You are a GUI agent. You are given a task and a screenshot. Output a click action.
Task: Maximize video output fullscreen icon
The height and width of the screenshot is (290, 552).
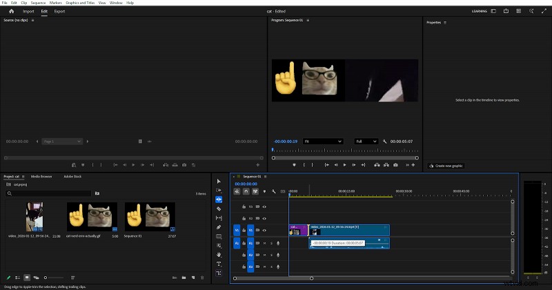pyautogui.click(x=544, y=11)
